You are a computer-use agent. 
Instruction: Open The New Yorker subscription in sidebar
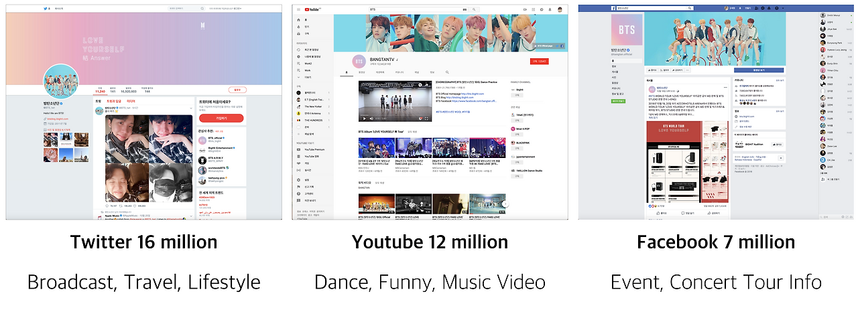point(312,105)
